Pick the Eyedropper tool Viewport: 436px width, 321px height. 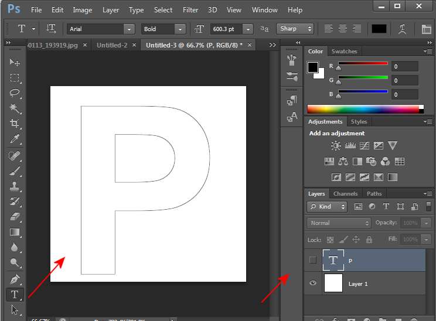[x=15, y=139]
